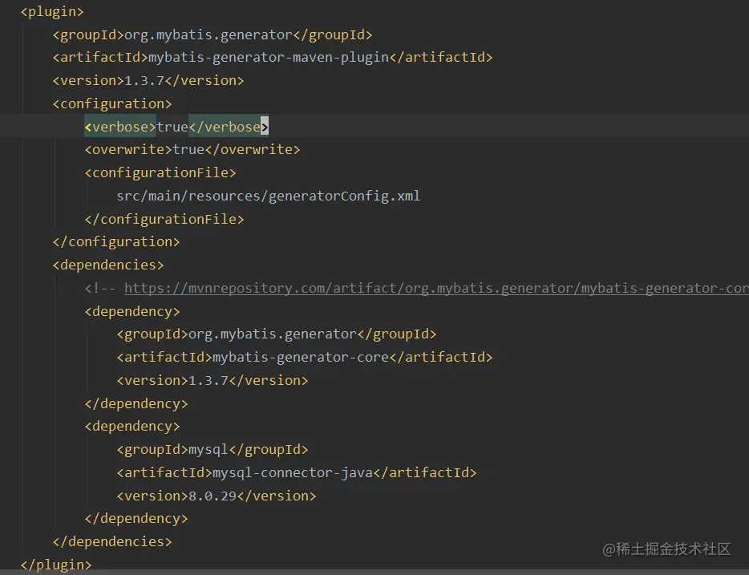The width and height of the screenshot is (749, 575).
Task: Click src/main/resources/generatorConfig.xml path text
Action: tap(269, 196)
